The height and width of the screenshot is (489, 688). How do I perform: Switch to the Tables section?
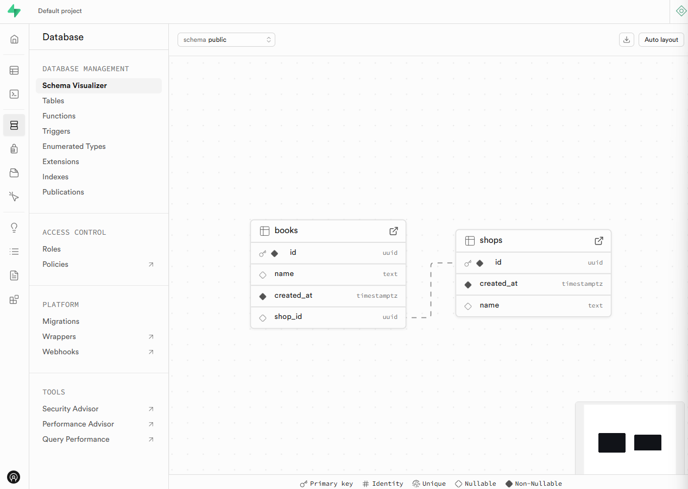click(53, 101)
